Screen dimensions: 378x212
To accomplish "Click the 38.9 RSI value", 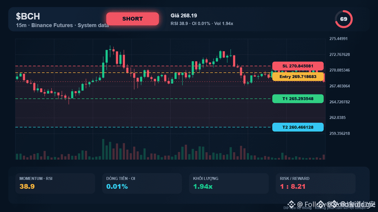I will click(x=27, y=186).
